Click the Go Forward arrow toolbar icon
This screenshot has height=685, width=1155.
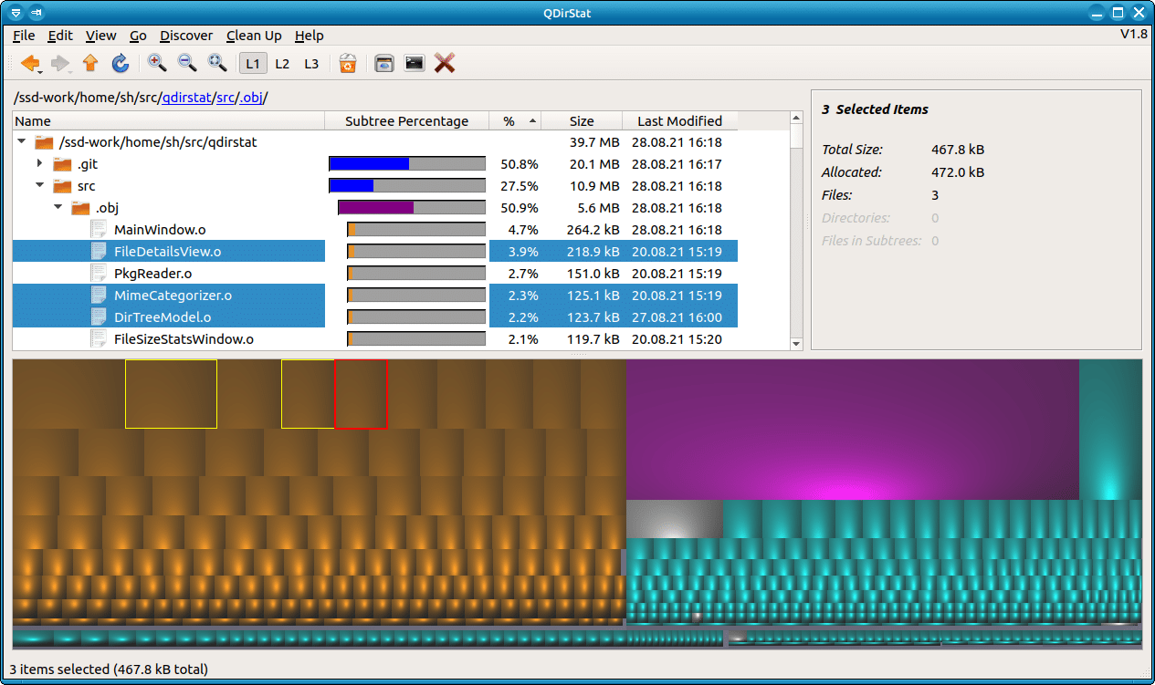(x=60, y=63)
